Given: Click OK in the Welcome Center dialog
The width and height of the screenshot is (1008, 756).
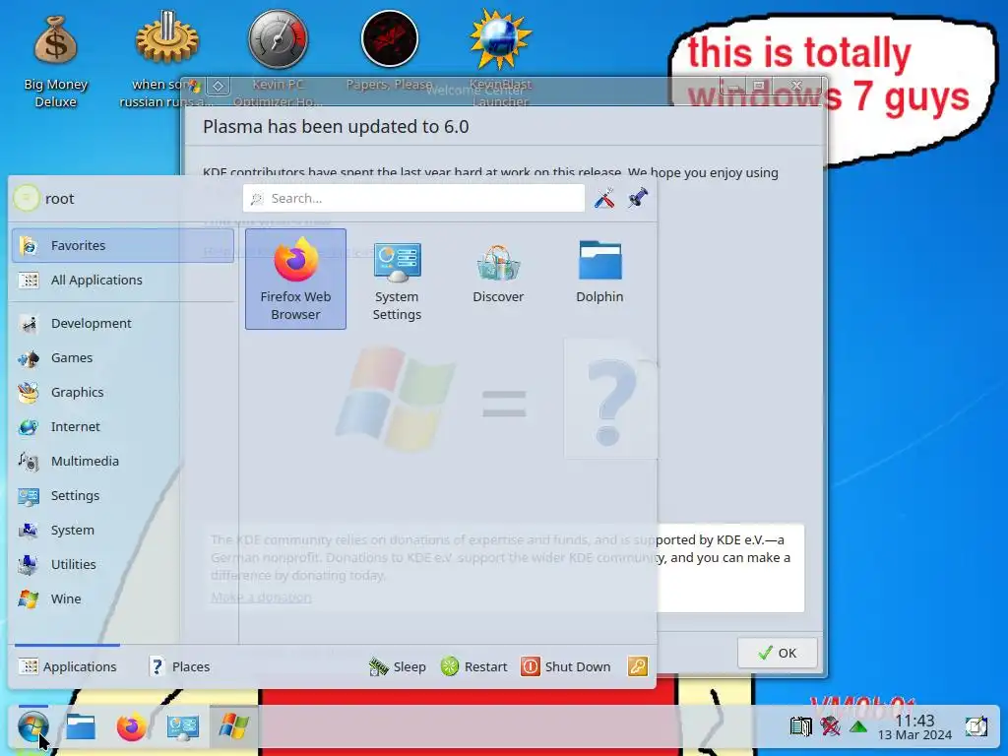Looking at the screenshot, I should [x=778, y=654].
